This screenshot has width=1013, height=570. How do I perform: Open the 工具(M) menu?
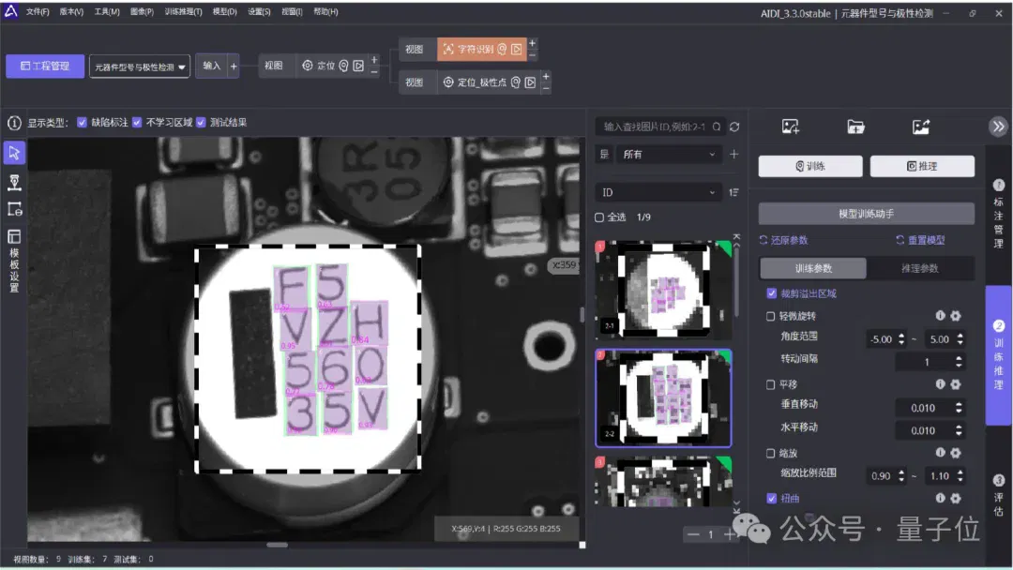pyautogui.click(x=107, y=11)
